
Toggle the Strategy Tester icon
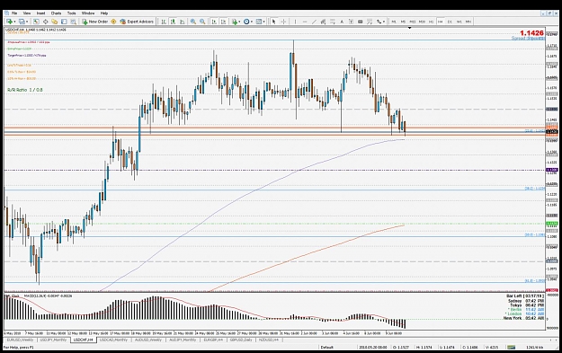click(73, 22)
